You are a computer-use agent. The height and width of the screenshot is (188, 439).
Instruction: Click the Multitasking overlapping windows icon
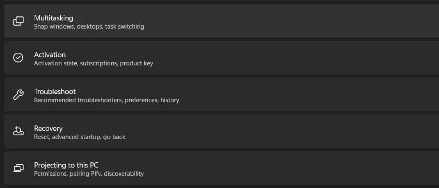18,21
